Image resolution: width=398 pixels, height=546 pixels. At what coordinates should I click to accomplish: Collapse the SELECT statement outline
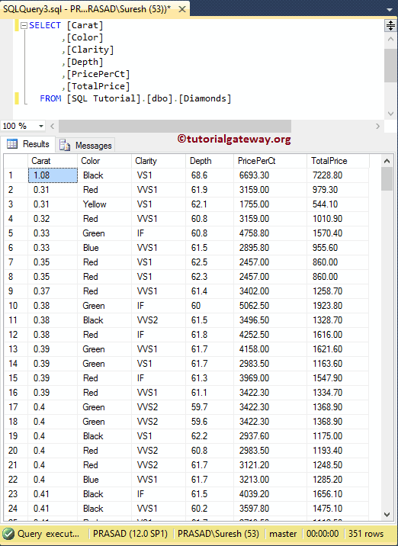tap(24, 25)
